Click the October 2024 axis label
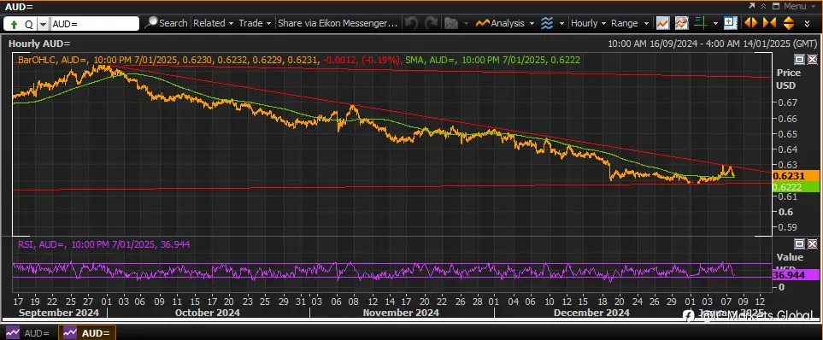 tap(208, 313)
